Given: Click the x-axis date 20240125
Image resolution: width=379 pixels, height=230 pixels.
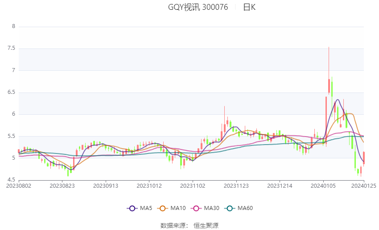Looking at the screenshot, I should (x=363, y=186).
